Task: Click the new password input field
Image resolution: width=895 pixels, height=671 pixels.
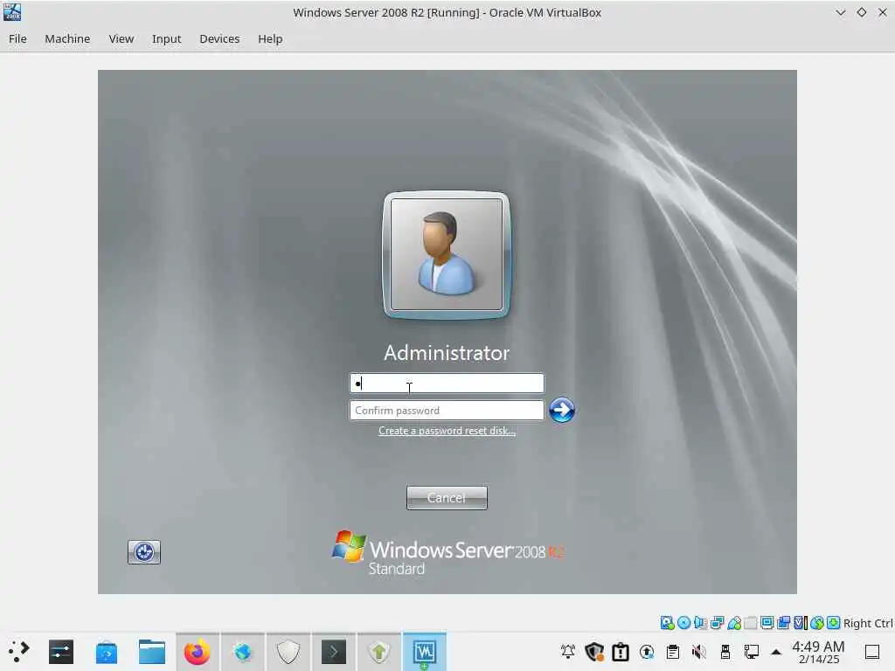Action: click(447, 384)
